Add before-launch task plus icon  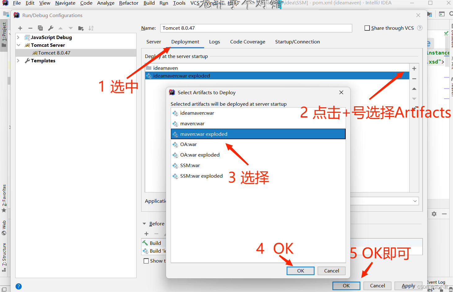(146, 234)
